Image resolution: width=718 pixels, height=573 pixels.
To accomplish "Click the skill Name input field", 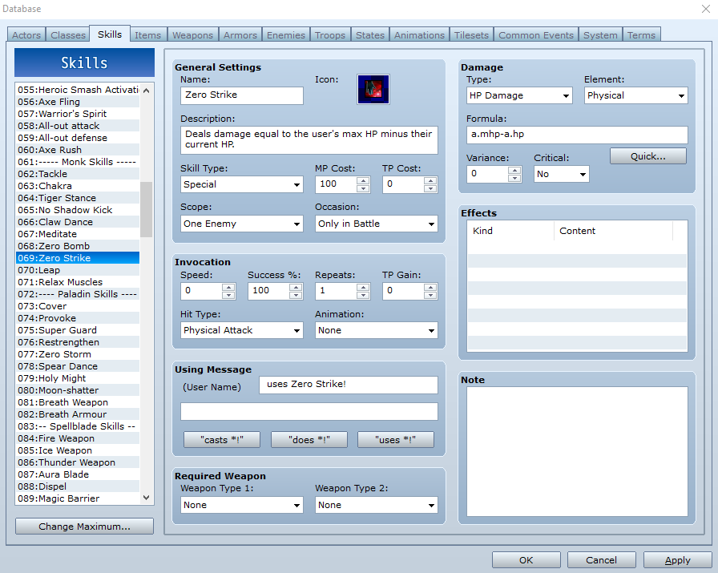I will (x=242, y=95).
